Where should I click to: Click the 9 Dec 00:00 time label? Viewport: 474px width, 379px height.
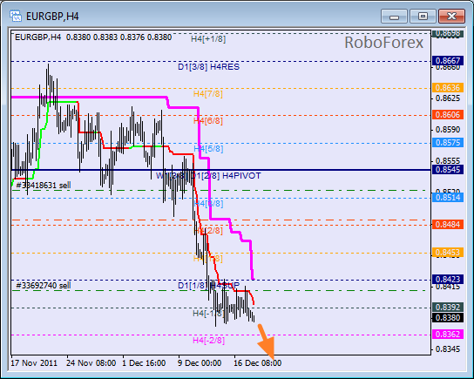coord(200,362)
